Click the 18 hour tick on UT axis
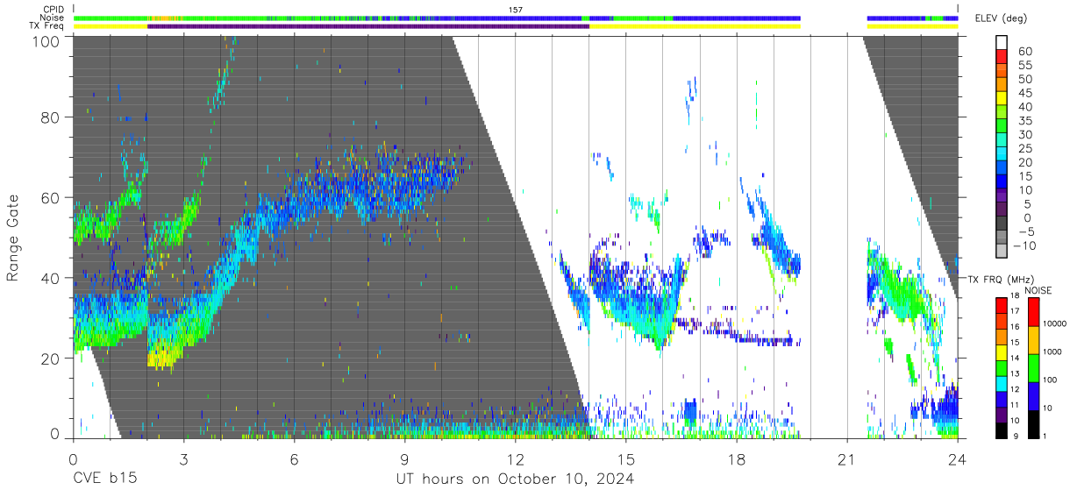The width and height of the screenshot is (1077, 497). [737, 458]
